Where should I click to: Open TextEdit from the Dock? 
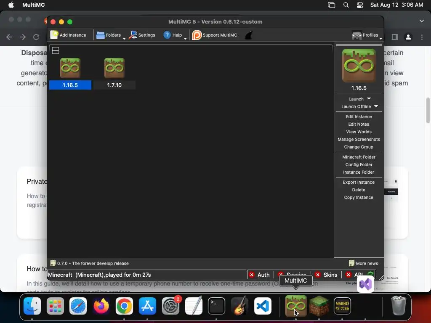click(x=194, y=306)
